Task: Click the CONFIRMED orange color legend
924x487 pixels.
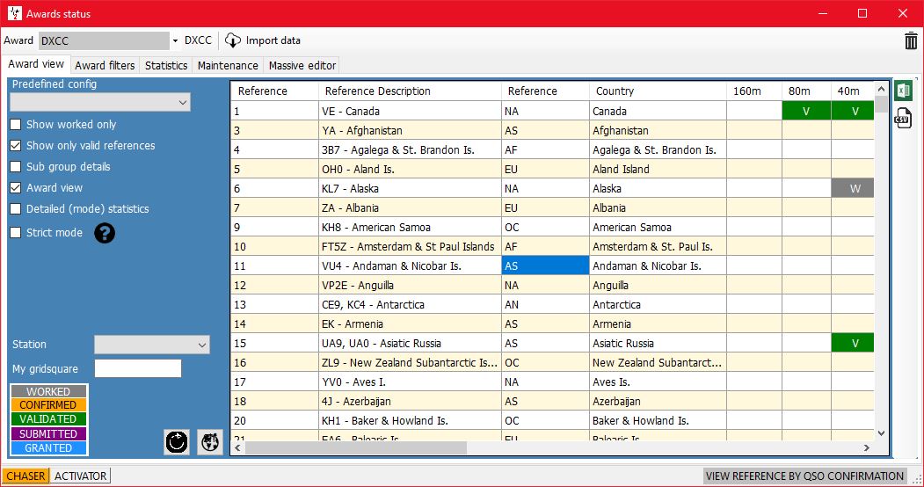Action: pyautogui.click(x=48, y=405)
